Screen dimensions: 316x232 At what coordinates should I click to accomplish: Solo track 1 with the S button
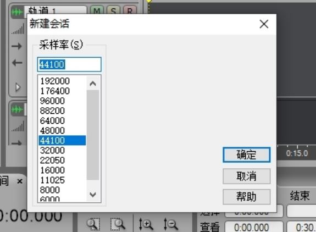(x=113, y=10)
